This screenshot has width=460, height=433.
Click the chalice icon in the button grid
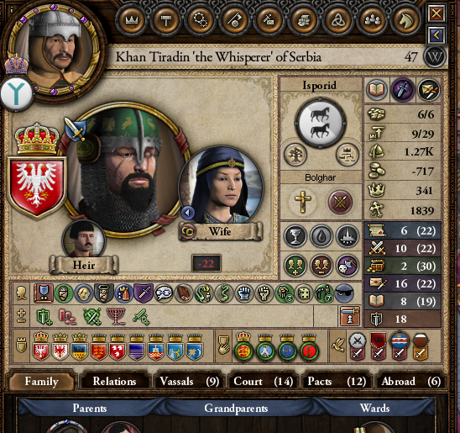click(x=295, y=236)
